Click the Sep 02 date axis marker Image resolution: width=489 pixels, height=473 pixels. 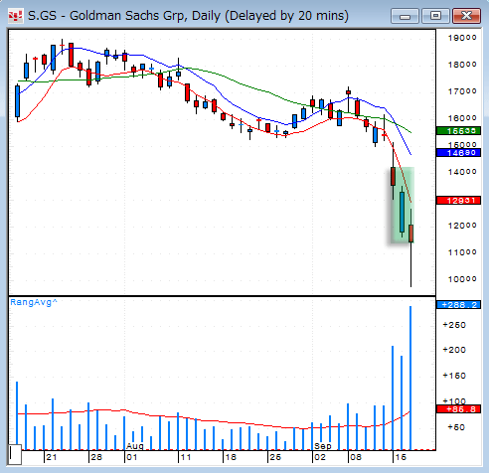(x=320, y=457)
